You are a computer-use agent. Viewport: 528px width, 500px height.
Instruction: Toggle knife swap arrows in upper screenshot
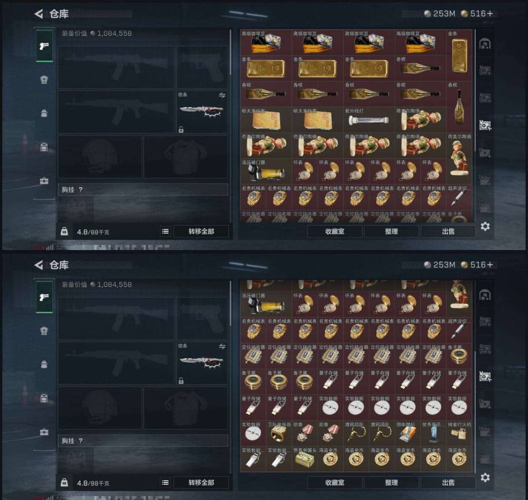222,95
